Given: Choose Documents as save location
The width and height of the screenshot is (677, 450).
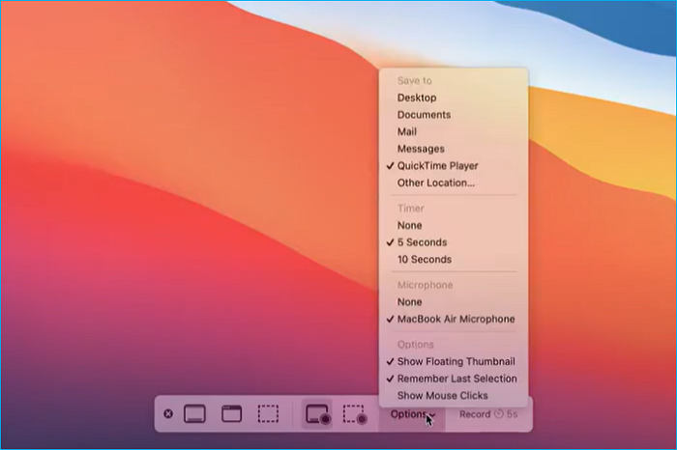Looking at the screenshot, I should click(x=424, y=115).
